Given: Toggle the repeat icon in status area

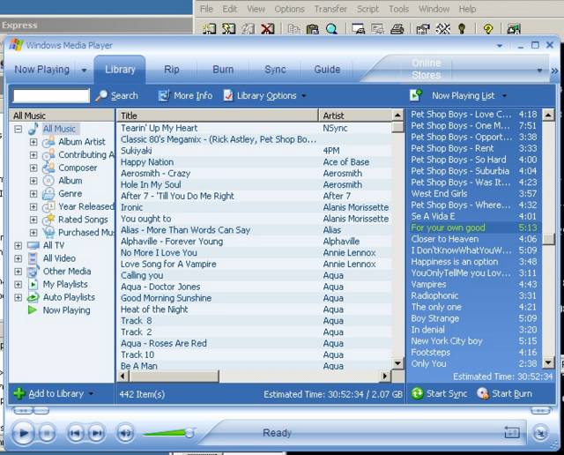Looking at the screenshot, I should click(x=511, y=433).
